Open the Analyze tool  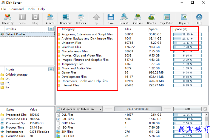pos(138,19)
